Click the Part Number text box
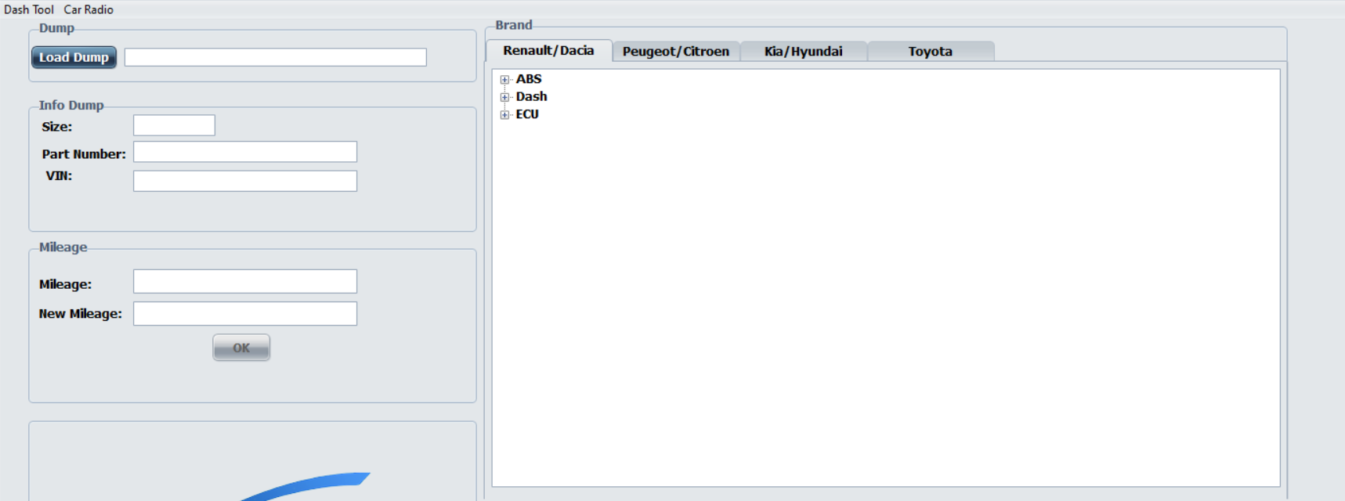 244,152
